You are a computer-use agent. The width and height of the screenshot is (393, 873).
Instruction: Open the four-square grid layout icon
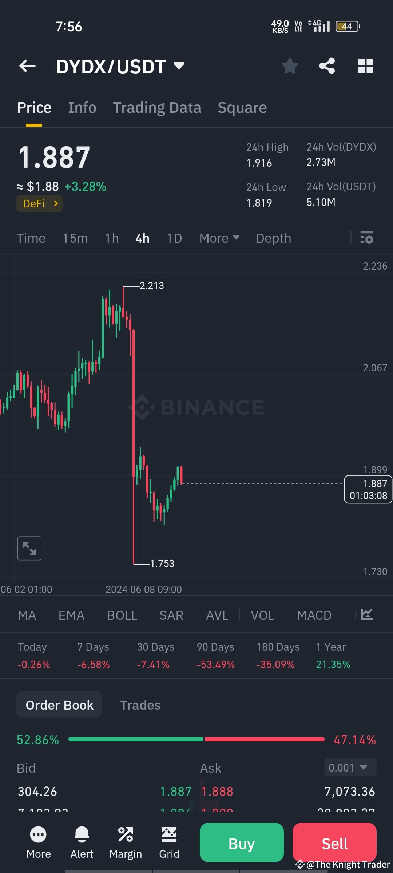[x=366, y=66]
